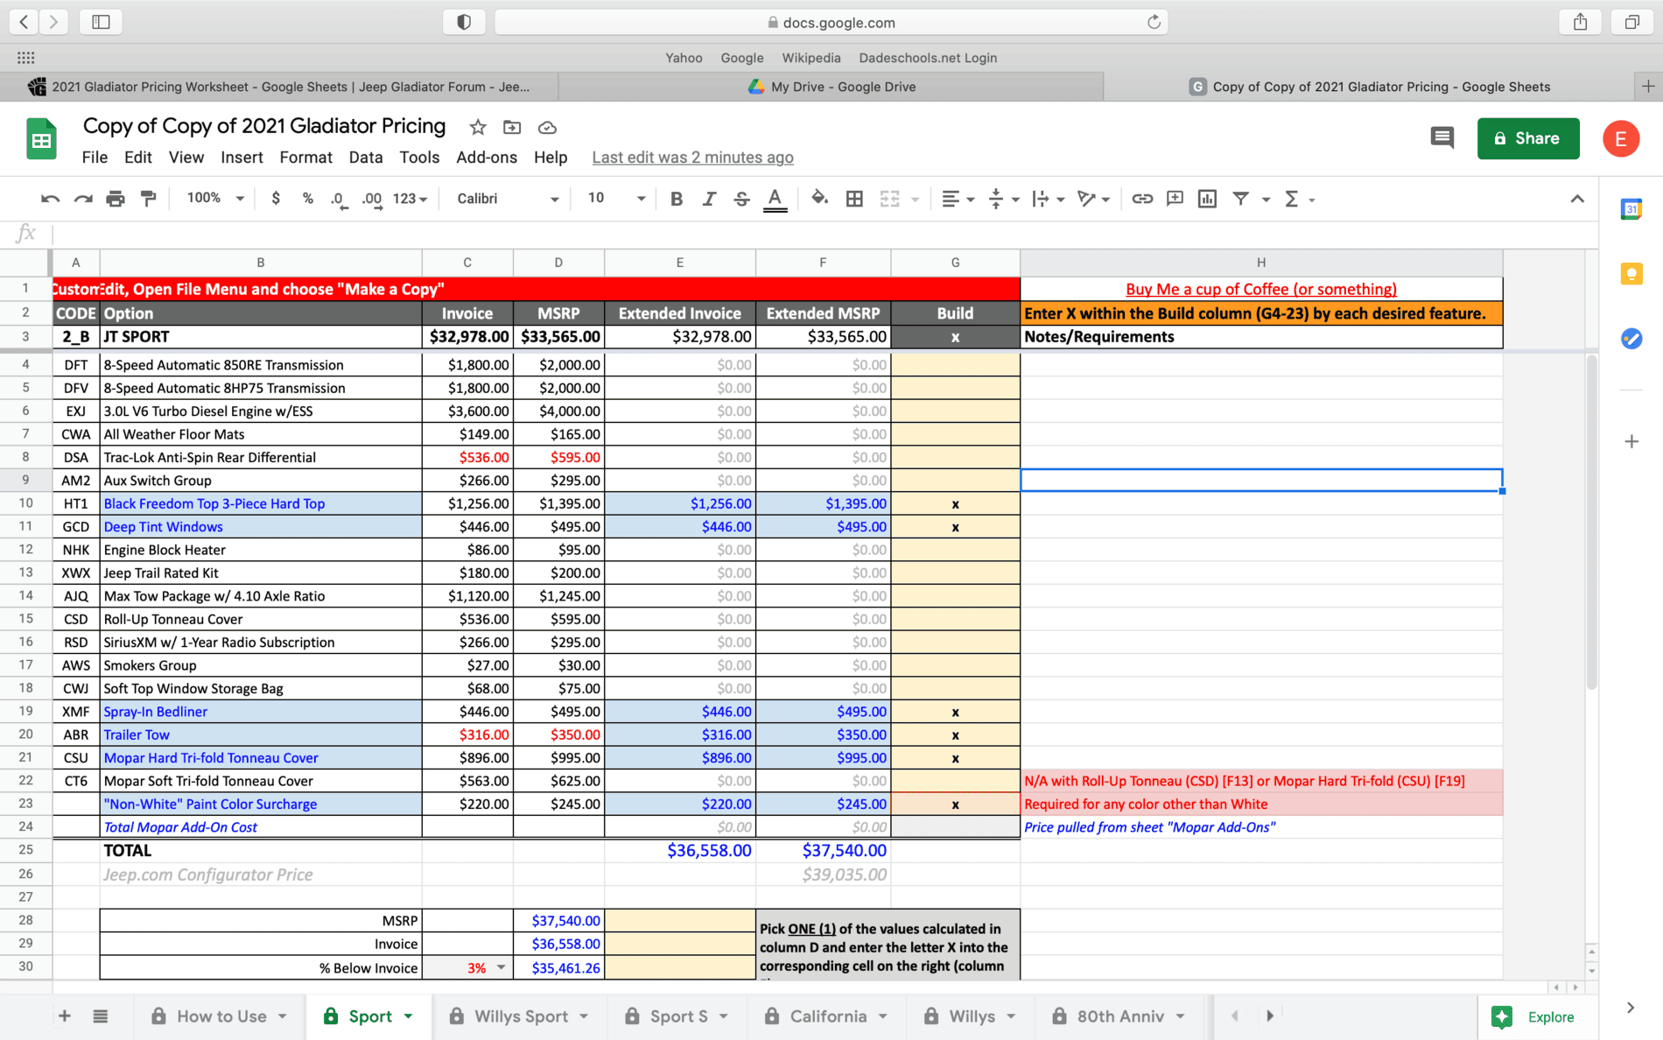This screenshot has height=1040, width=1663.
Task: Open the text color picker
Action: (x=775, y=200)
